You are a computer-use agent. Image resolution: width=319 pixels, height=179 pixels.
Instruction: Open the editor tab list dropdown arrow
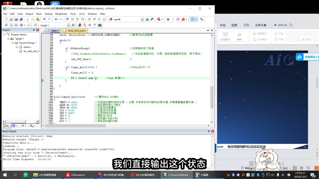tap(208, 31)
